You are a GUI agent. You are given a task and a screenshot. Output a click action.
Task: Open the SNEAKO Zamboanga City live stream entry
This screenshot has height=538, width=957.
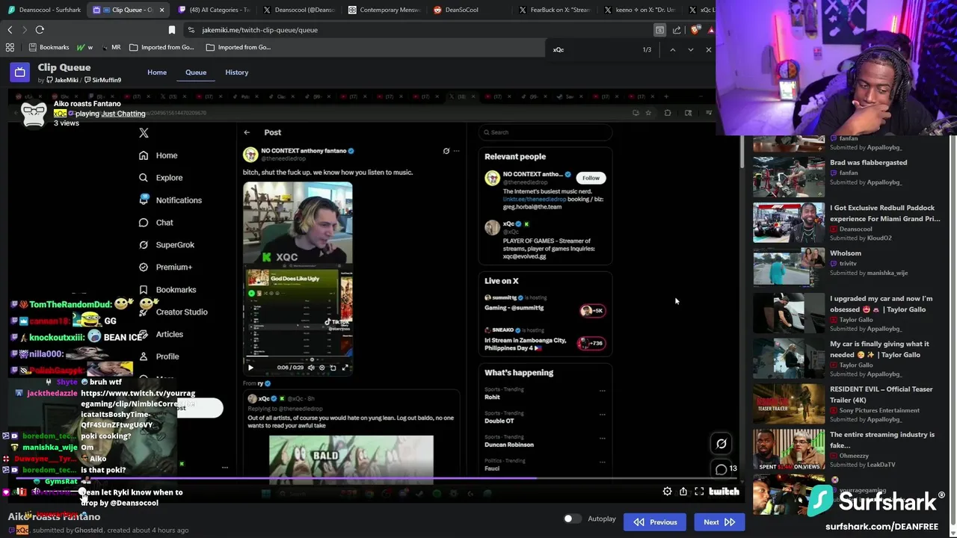[545, 338]
